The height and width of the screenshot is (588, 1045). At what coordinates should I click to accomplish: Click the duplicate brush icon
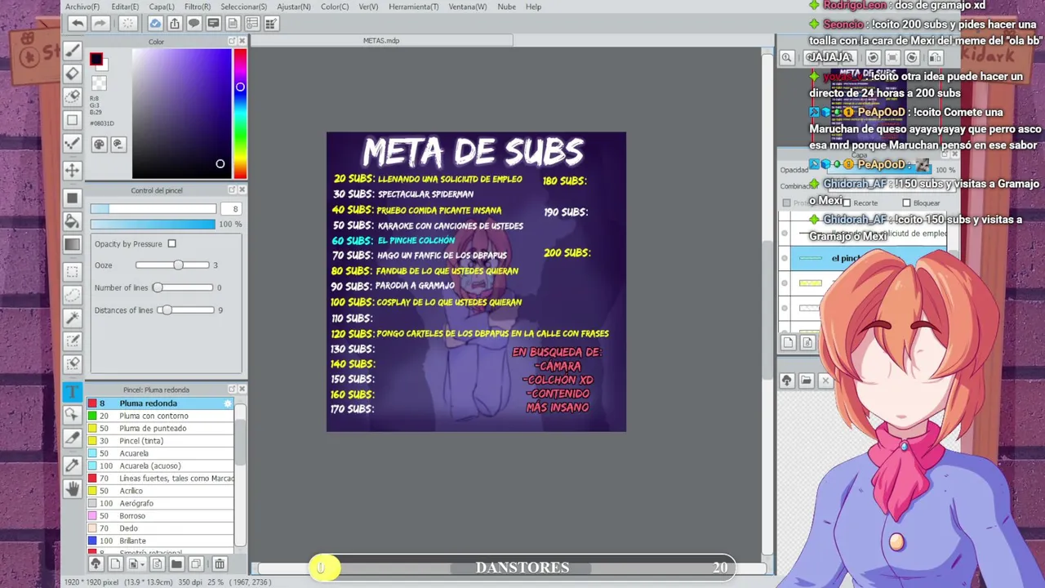(x=196, y=563)
